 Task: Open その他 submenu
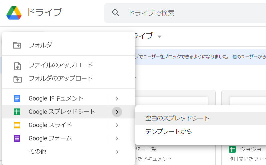(69, 152)
